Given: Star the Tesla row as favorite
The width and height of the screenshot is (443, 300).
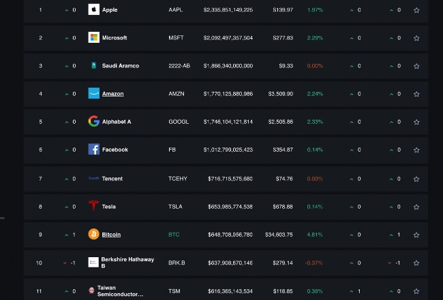Looking at the screenshot, I should click(x=416, y=207).
